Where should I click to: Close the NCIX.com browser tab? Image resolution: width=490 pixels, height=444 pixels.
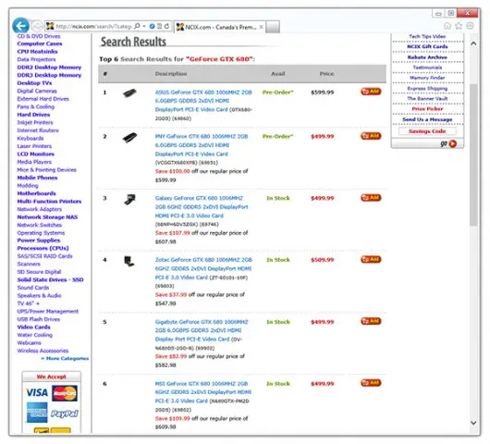tap(261, 27)
